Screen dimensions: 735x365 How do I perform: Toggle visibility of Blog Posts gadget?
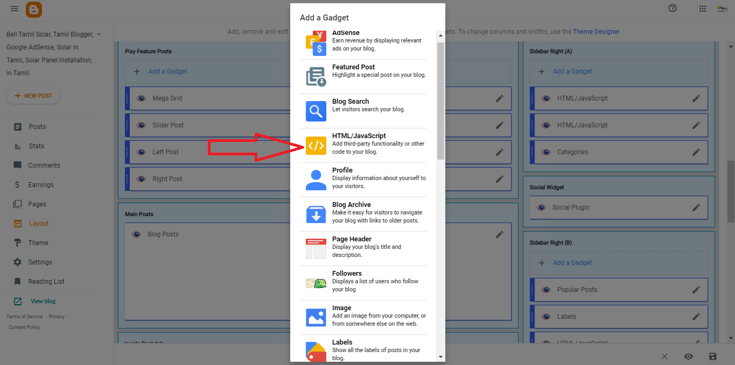(136, 234)
